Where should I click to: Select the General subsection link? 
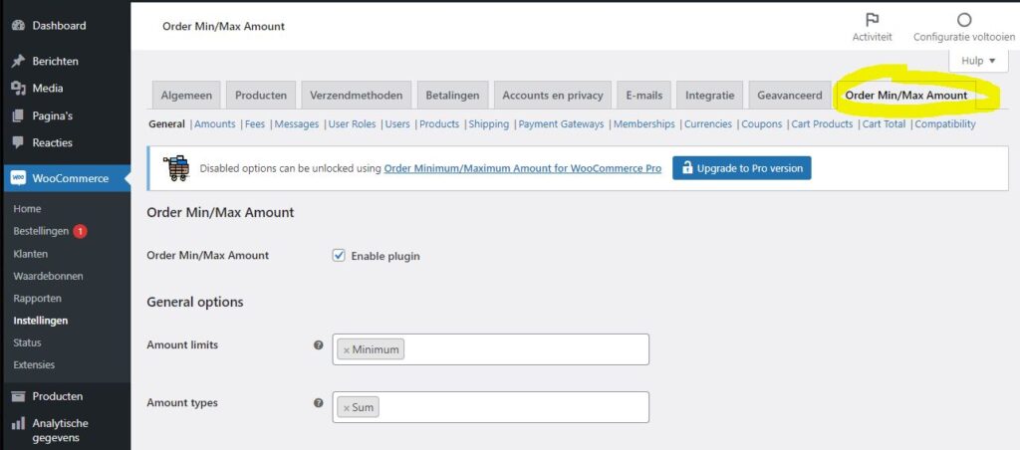166,124
